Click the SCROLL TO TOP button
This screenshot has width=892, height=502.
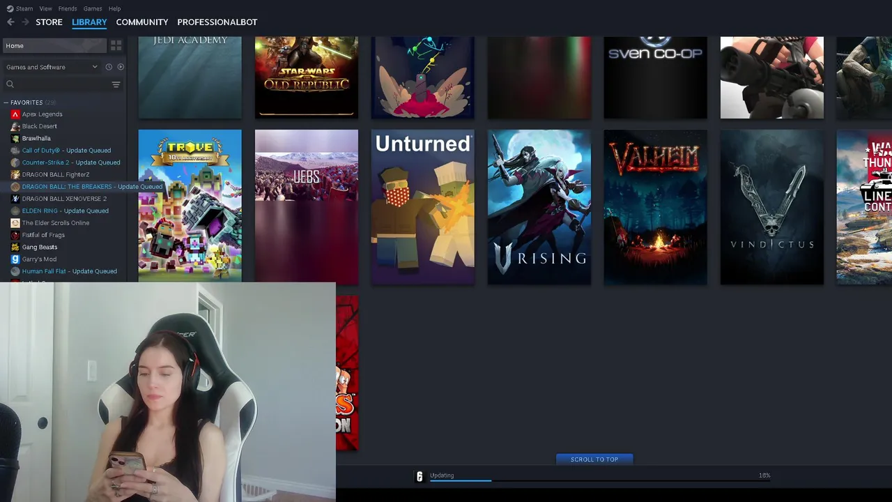594,459
